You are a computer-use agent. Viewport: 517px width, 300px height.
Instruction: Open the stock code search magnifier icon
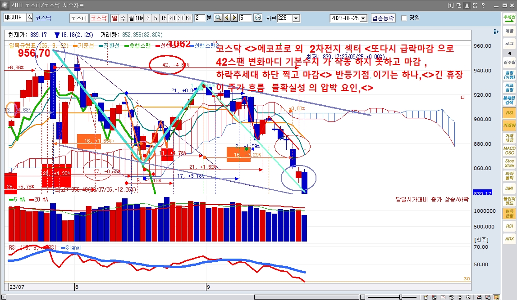tap(30, 18)
